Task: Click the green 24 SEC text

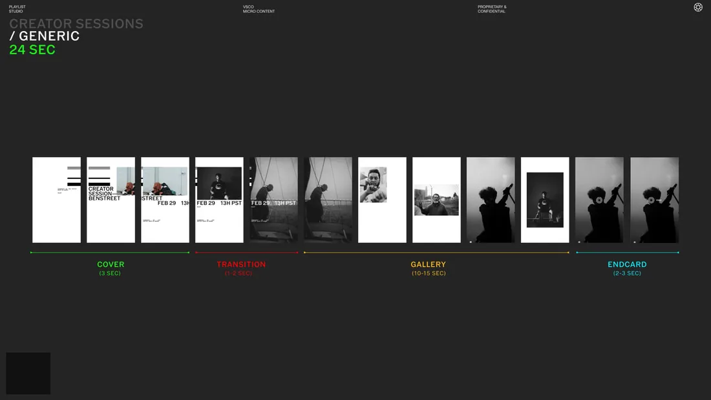Action: tap(32, 50)
